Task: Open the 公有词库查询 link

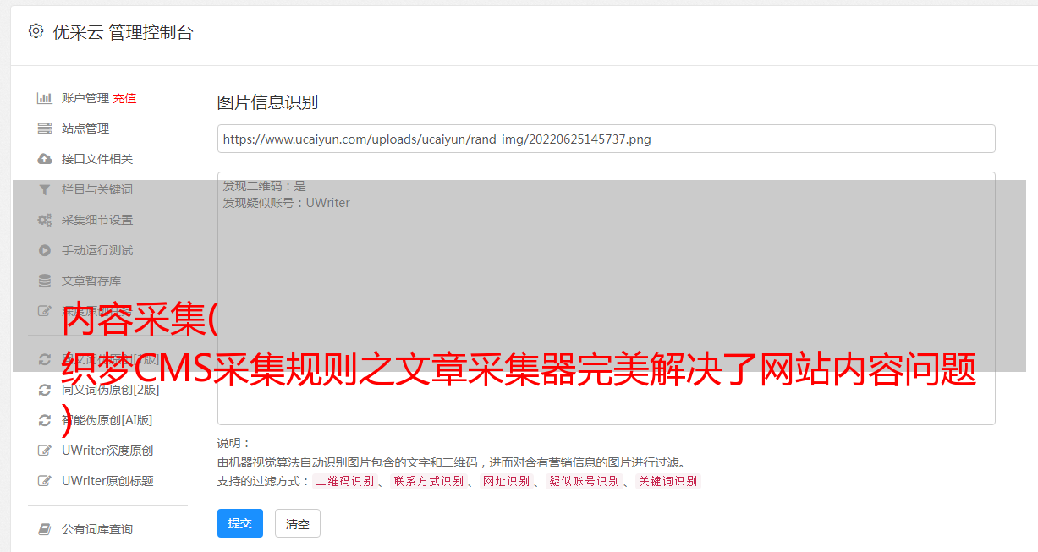Action: pyautogui.click(x=97, y=529)
